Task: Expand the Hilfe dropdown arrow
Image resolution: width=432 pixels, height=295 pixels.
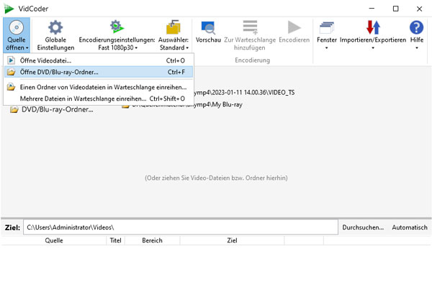Action: click(417, 48)
